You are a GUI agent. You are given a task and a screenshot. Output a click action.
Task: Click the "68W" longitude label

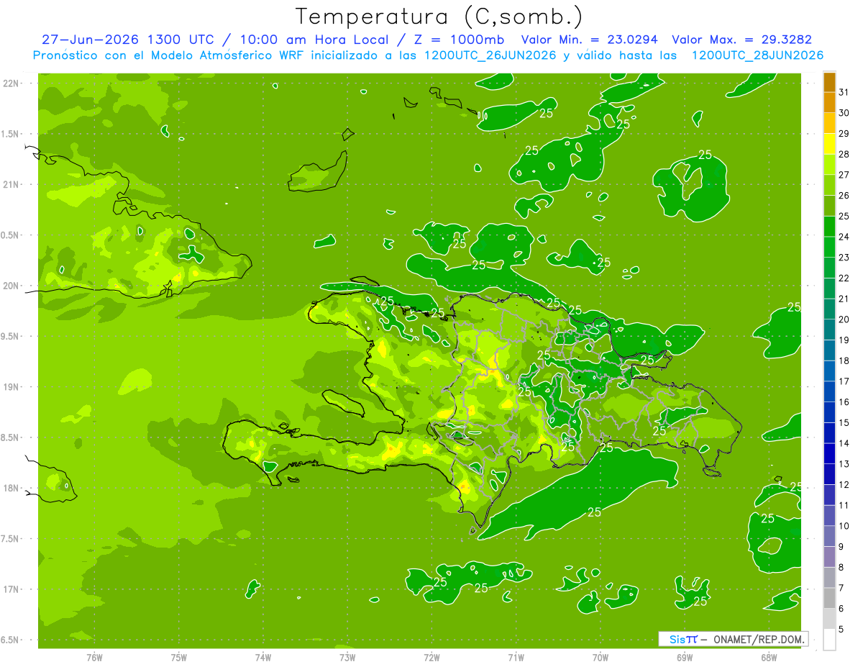click(769, 658)
